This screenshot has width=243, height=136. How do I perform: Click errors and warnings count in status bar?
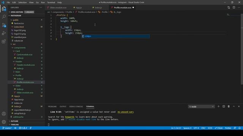click(23, 128)
